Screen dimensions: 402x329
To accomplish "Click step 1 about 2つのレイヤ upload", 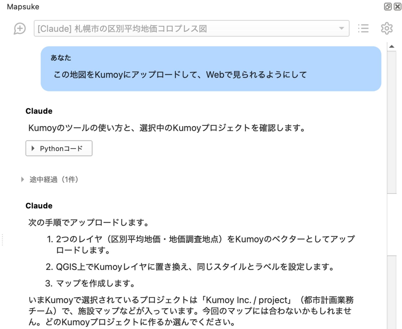I will [200, 245].
